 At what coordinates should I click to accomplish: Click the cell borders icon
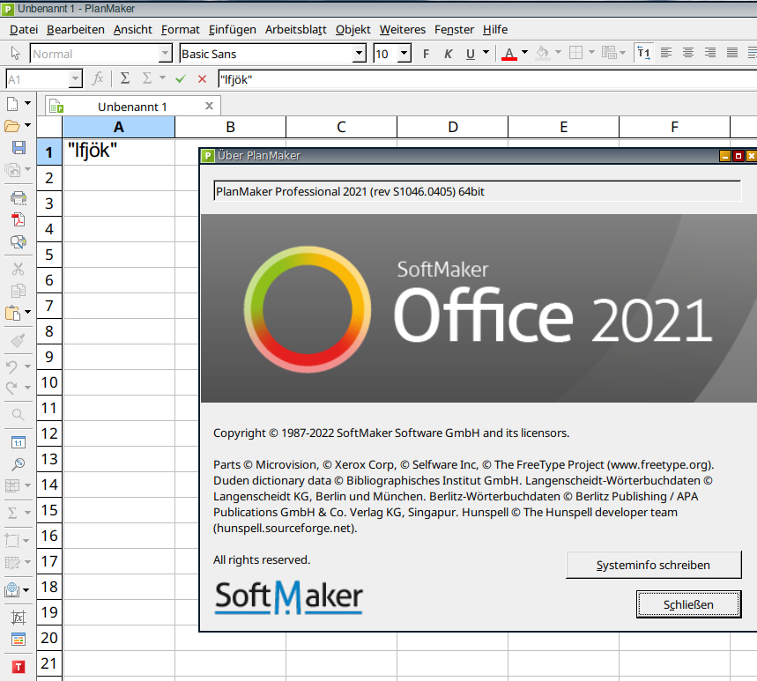(576, 53)
